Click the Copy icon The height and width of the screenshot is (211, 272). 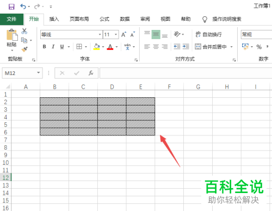coord(24,40)
